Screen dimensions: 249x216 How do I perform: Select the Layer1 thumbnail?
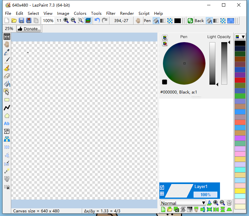[x=179, y=191]
